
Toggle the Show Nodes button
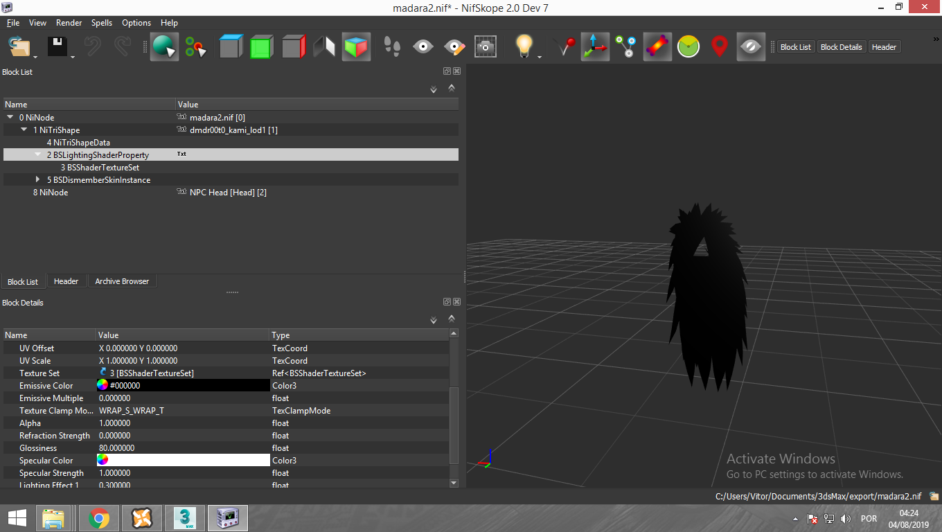(x=626, y=47)
